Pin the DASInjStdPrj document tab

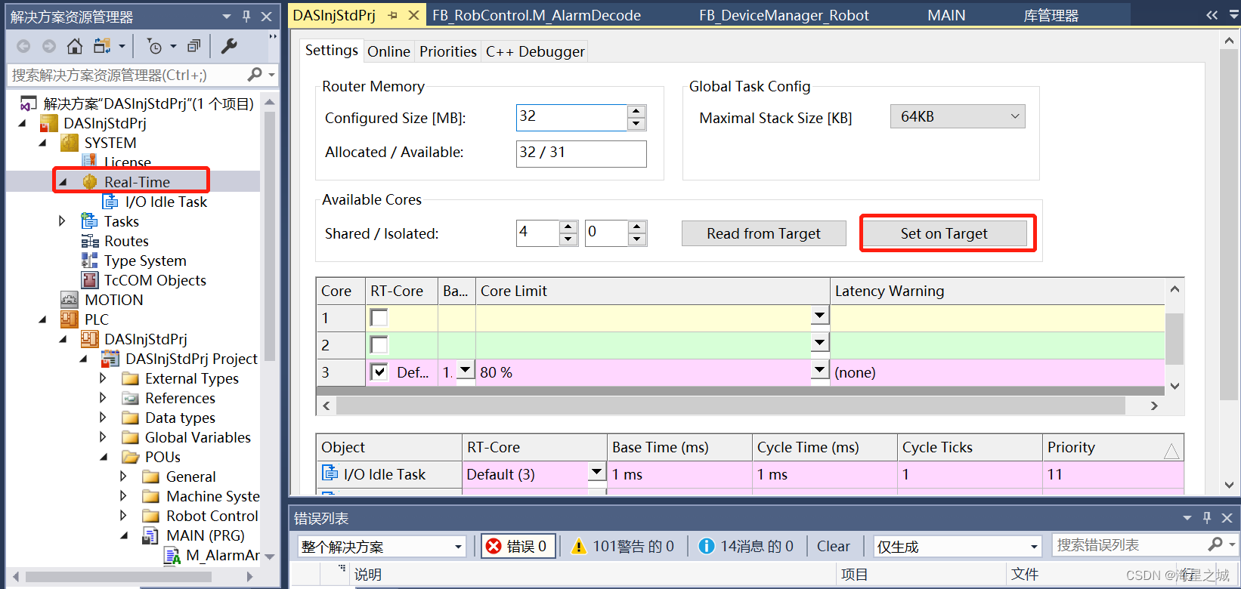click(392, 15)
